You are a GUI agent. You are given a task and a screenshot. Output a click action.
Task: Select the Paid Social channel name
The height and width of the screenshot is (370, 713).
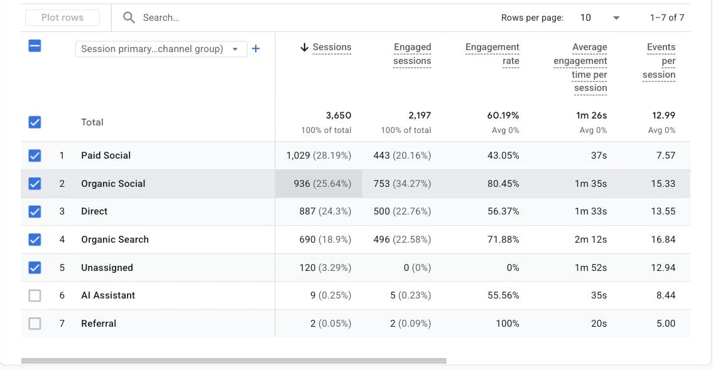(106, 156)
